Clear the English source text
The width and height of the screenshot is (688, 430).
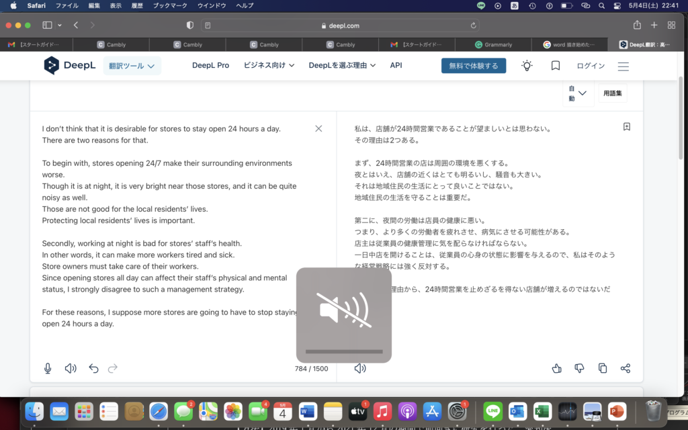tap(318, 128)
